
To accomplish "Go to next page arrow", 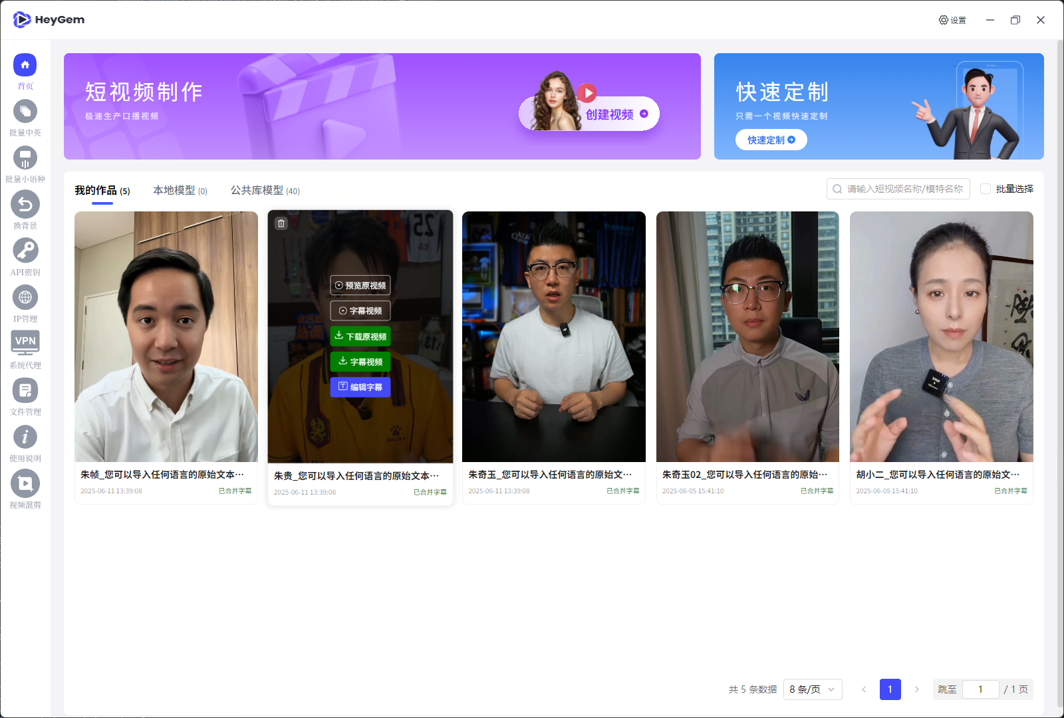I will coord(917,689).
